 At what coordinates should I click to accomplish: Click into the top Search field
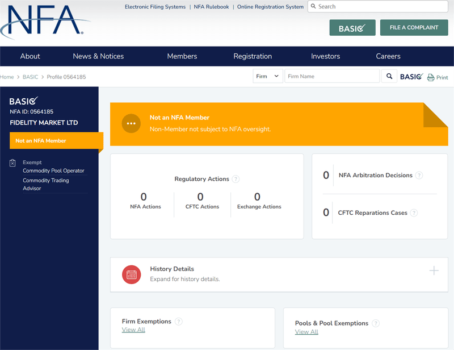click(378, 6)
